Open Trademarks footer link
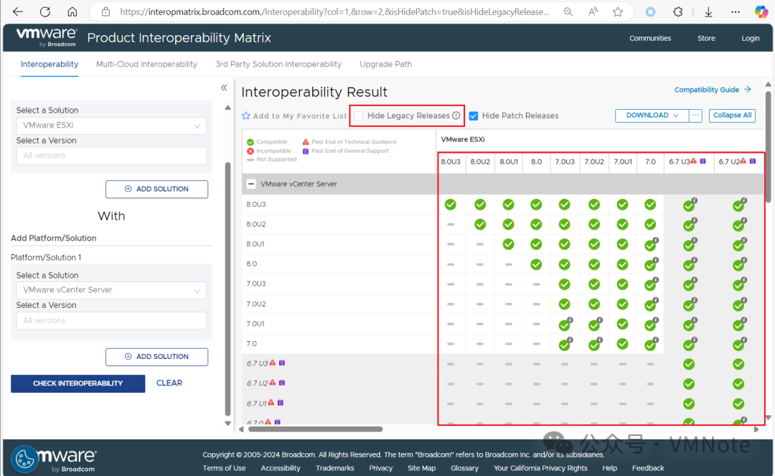This screenshot has height=476, width=775. pyautogui.click(x=334, y=468)
